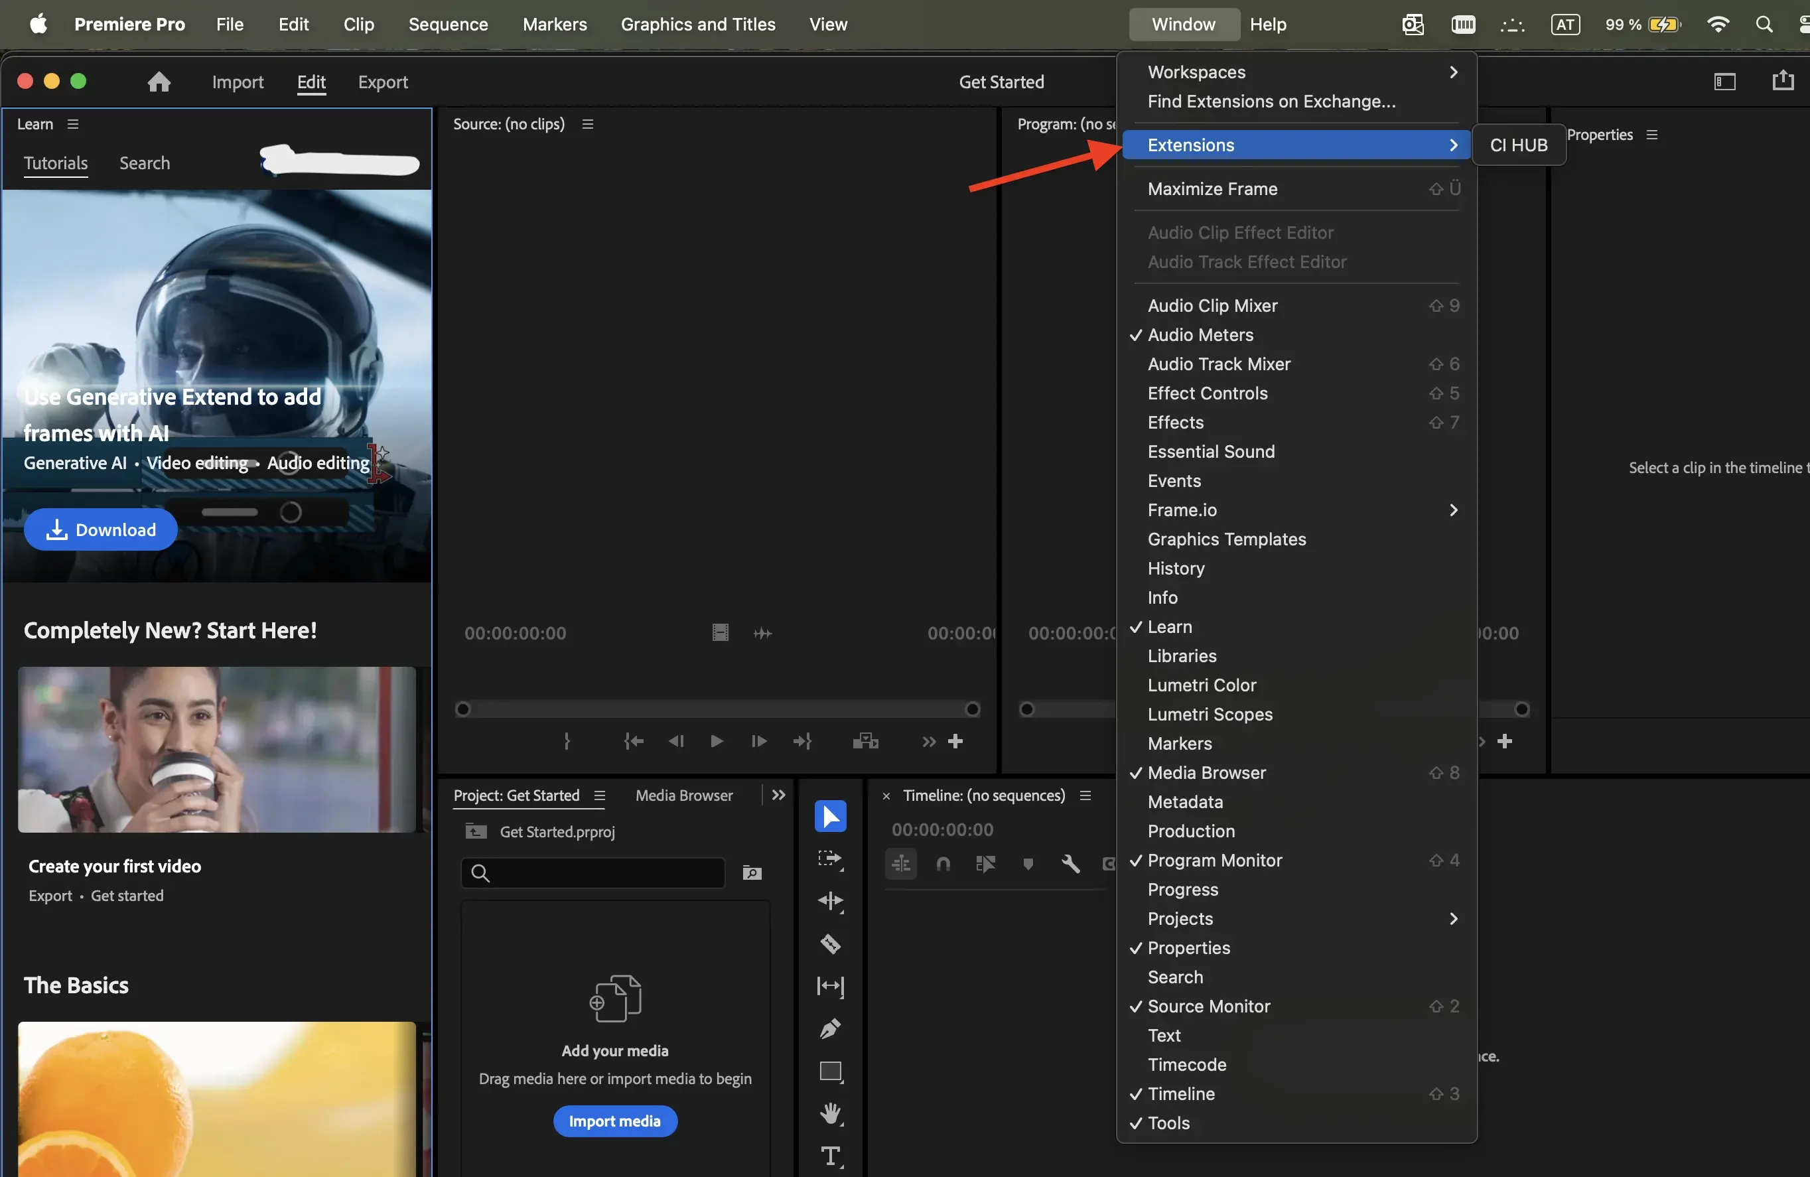Select the Pen tool

coord(831,1029)
